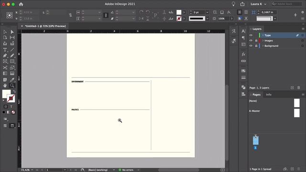Viewport: 306px width, 172px height.
Task: Click the lightbulb Learn icon
Action: (x=233, y=4)
